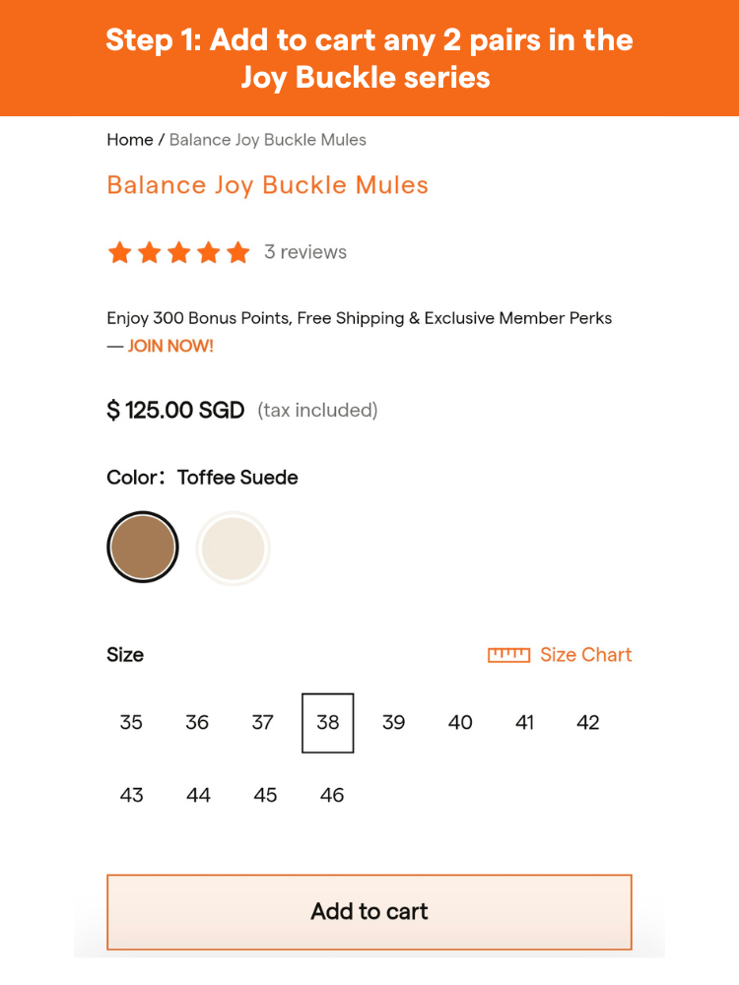The height and width of the screenshot is (985, 739).
Task: Pick size 40
Action: click(x=460, y=722)
